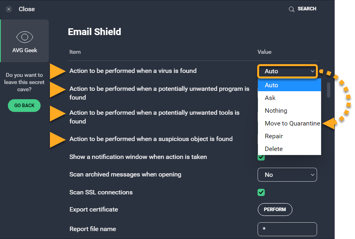
Task: Click the orange arrow beside suspicious object action
Action: (58, 139)
